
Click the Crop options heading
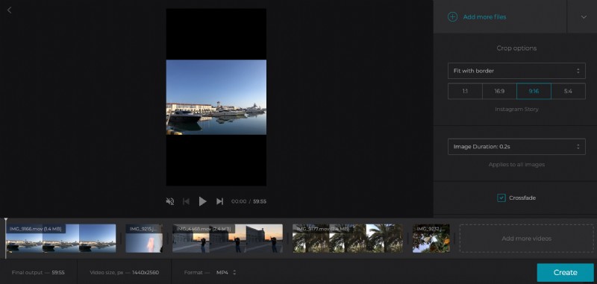516,48
